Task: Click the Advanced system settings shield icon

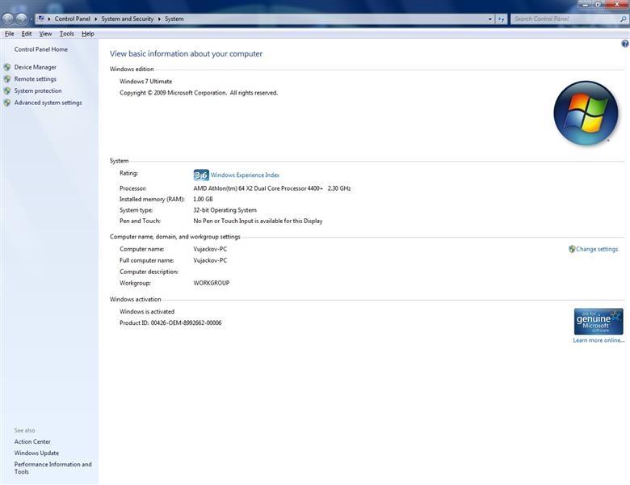Action: pyautogui.click(x=7, y=103)
